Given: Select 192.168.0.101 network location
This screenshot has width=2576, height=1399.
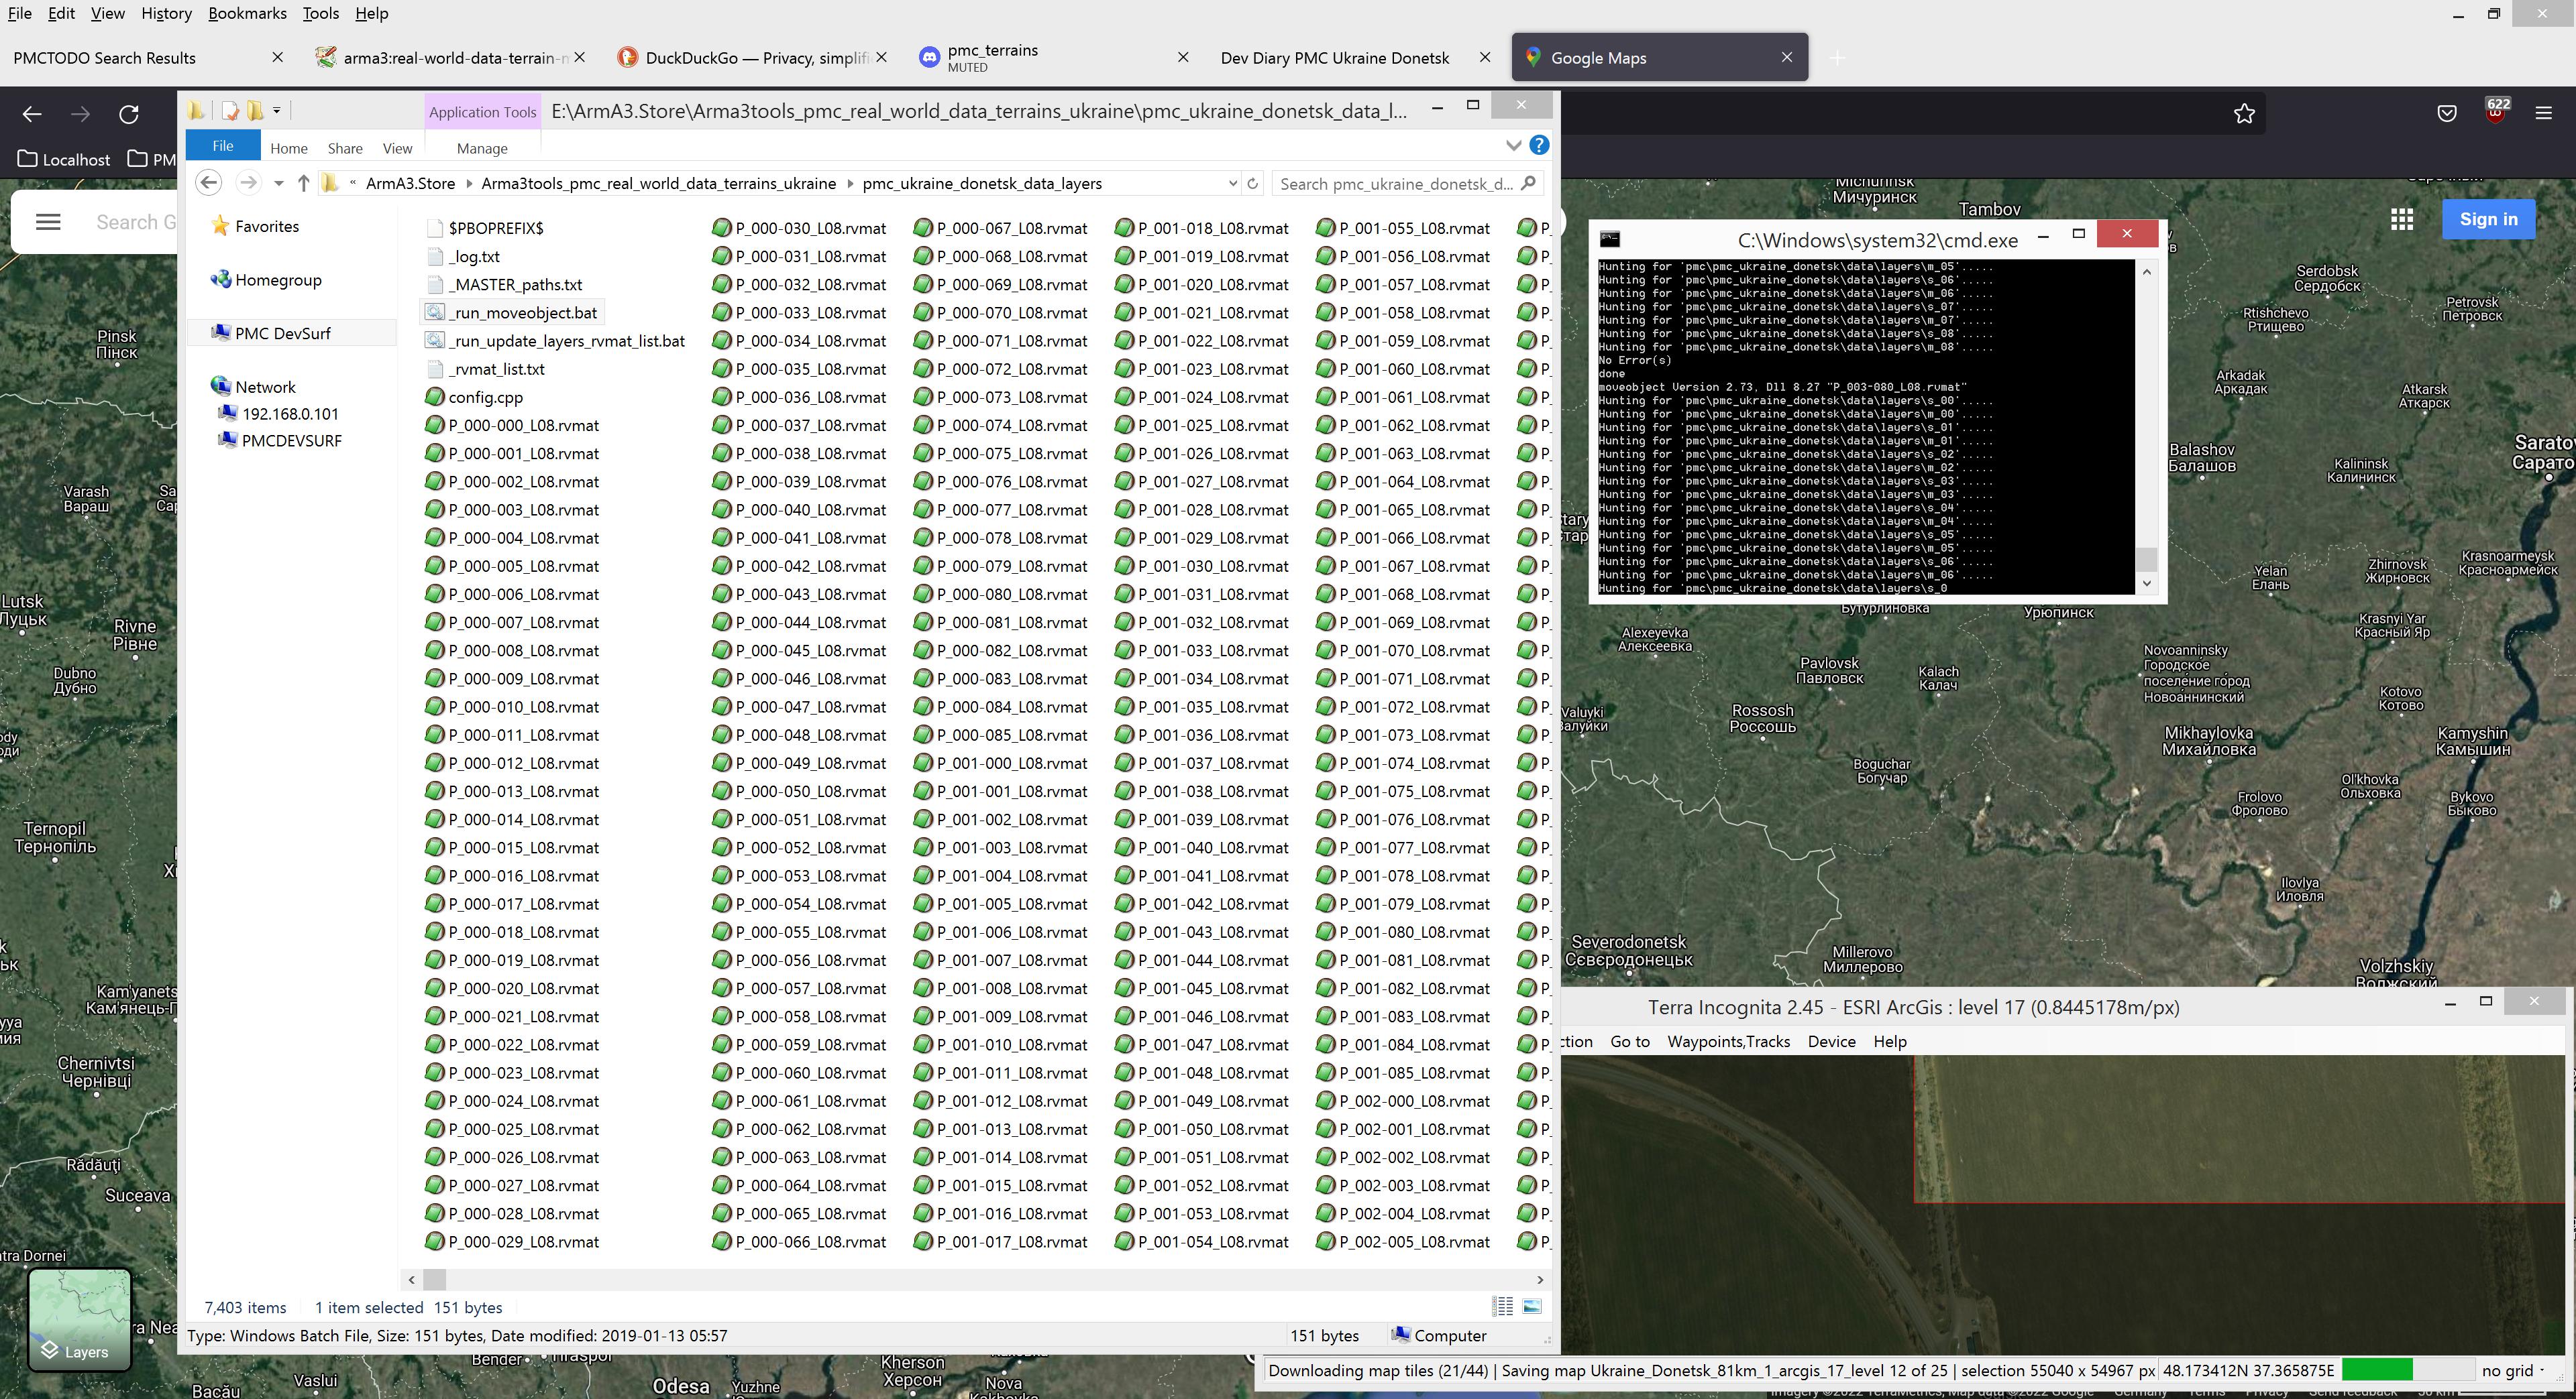Looking at the screenshot, I should (x=278, y=413).
